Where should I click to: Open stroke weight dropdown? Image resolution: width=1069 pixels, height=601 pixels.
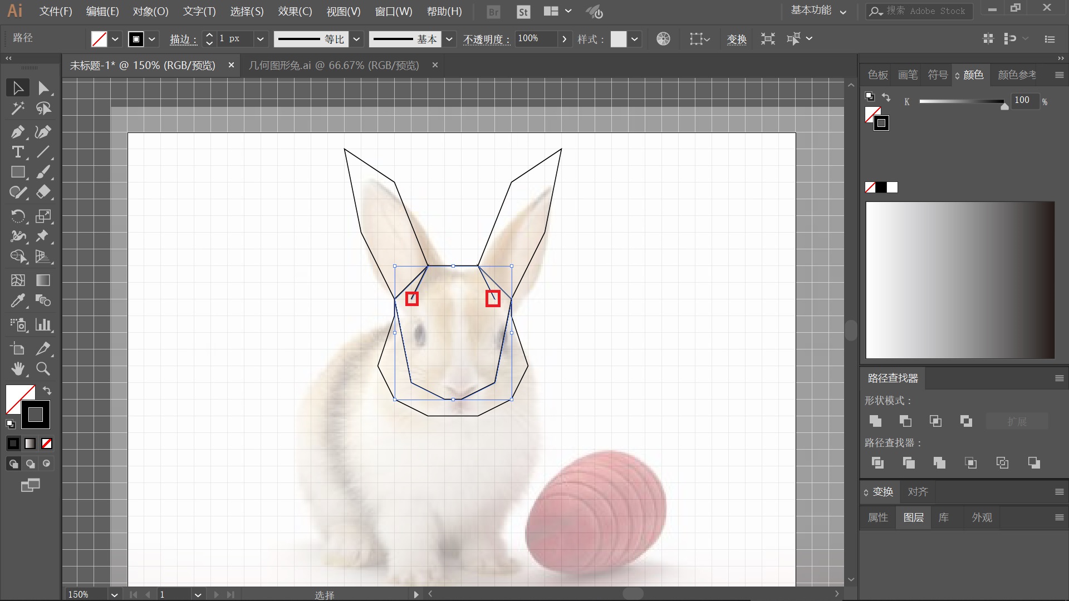point(260,39)
